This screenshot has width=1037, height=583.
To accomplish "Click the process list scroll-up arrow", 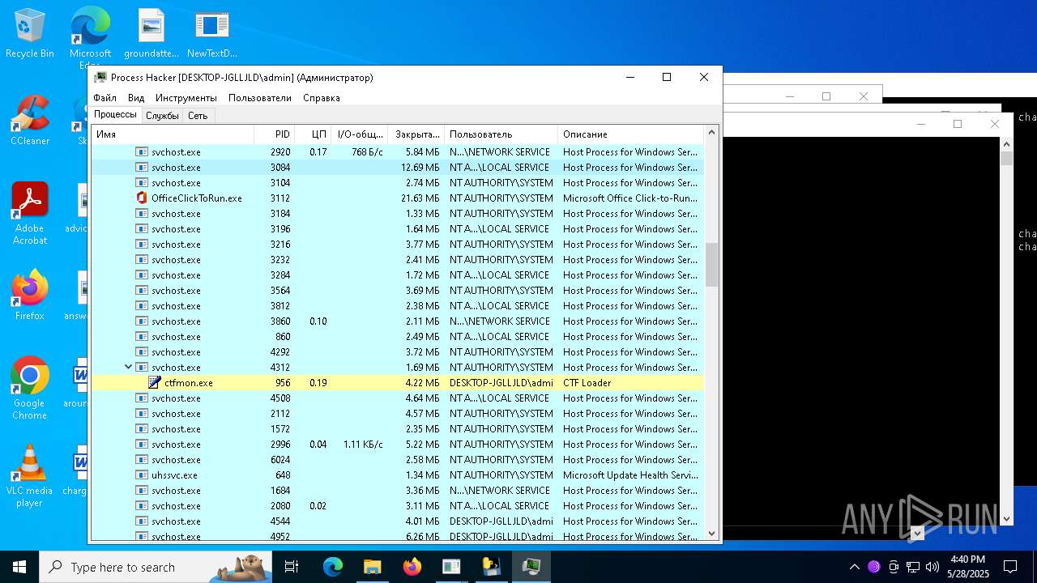I will pyautogui.click(x=712, y=132).
